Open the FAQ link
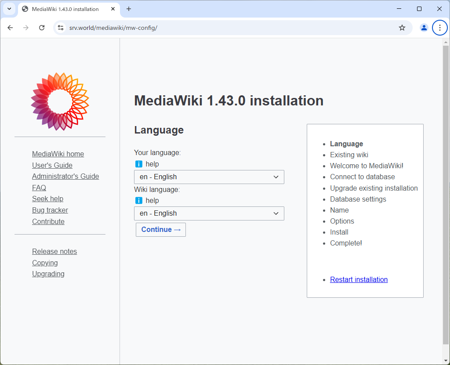This screenshot has height=365, width=450. coord(39,188)
